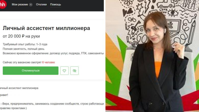
Task: Click the Полная занятость, полный день line
Action: tap(23, 49)
